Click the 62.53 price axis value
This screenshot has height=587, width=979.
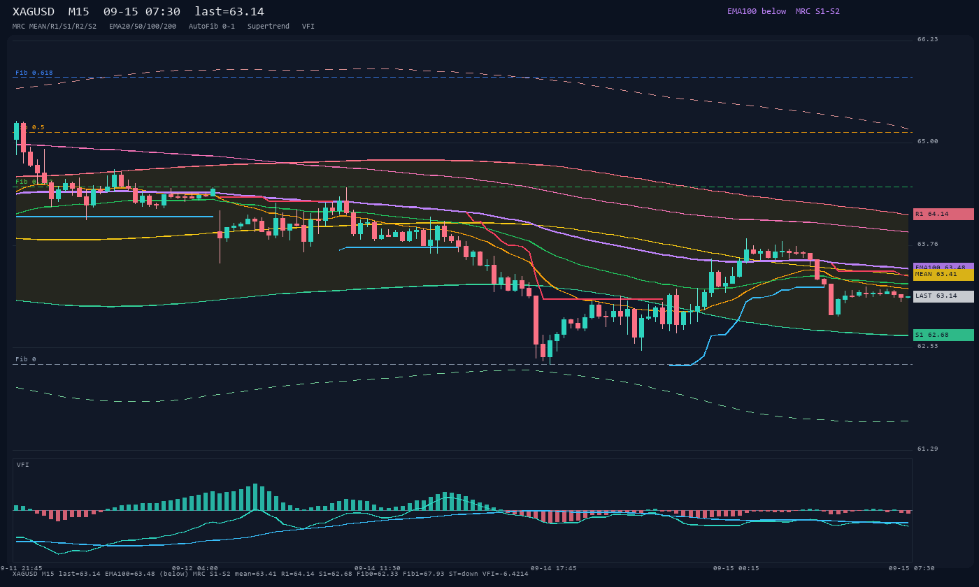pos(928,346)
